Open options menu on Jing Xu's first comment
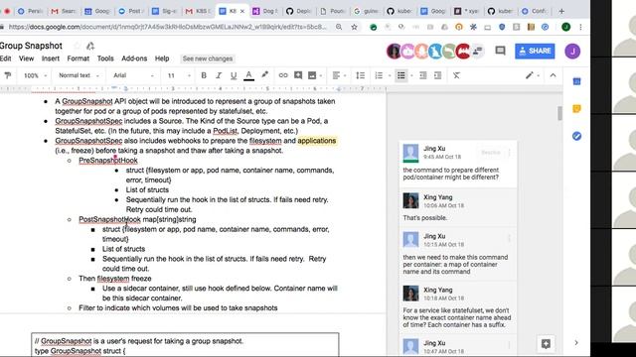 [509, 153]
